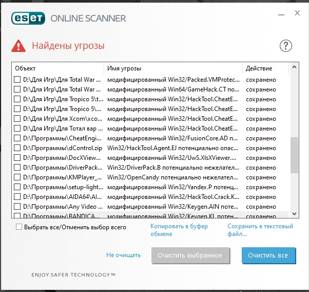The height and width of the screenshot is (292, 309).
Task: Click the ESET logo
Action: click(28, 19)
